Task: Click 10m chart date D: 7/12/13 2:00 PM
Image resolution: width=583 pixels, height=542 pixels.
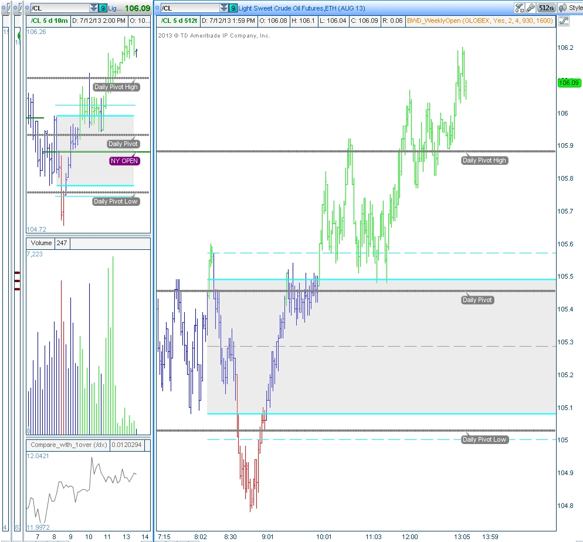Action: 99,21
